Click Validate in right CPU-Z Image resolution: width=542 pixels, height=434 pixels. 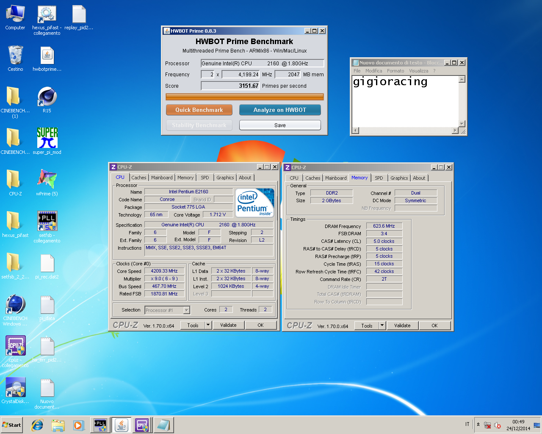click(x=402, y=325)
